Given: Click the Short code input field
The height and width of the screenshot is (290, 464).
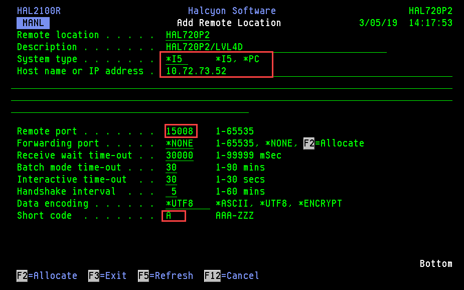Looking at the screenshot, I should (x=174, y=216).
